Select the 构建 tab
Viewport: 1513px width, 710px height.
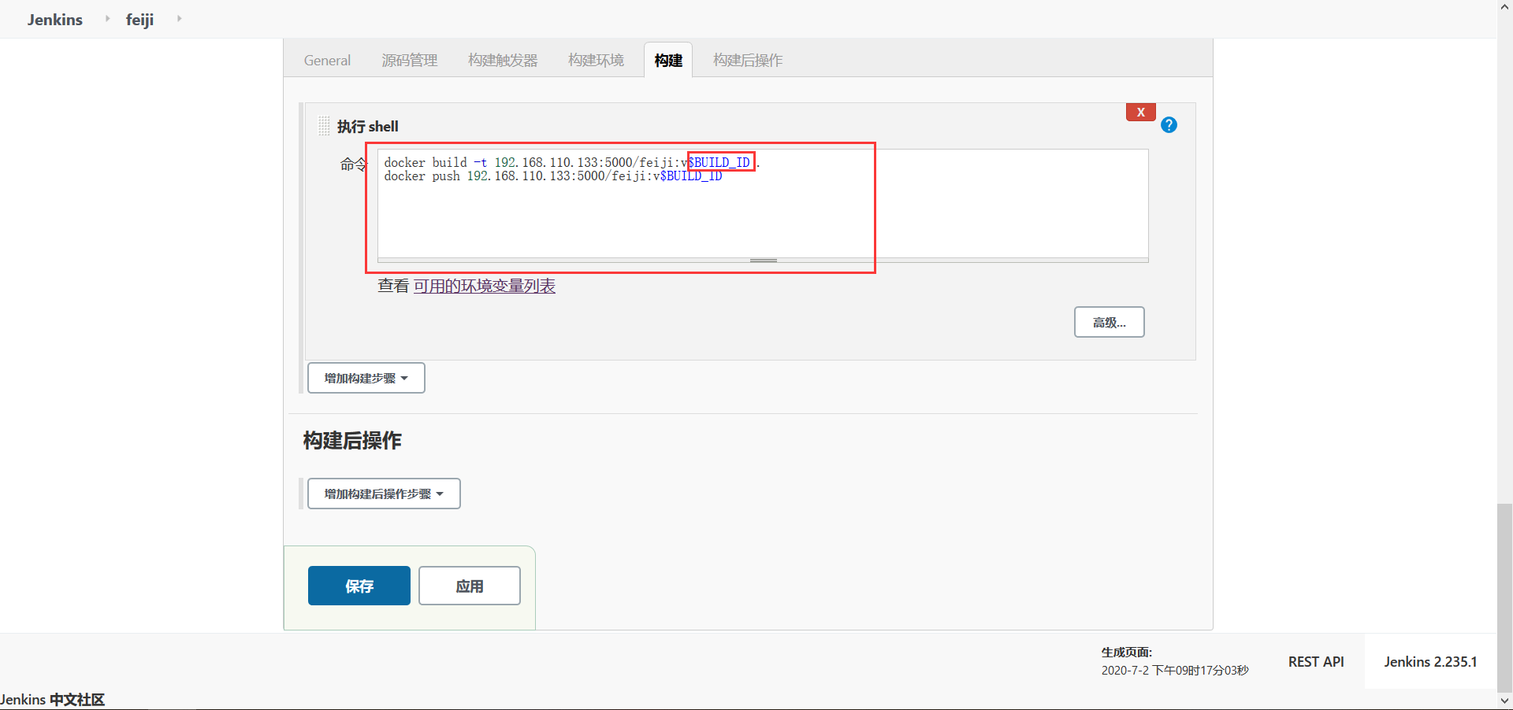[668, 61]
